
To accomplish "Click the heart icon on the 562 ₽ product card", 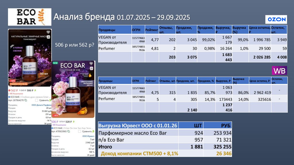I will 48,32.
